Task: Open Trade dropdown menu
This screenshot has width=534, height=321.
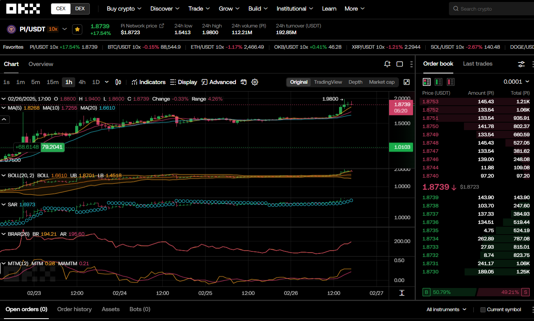Action: (x=199, y=9)
